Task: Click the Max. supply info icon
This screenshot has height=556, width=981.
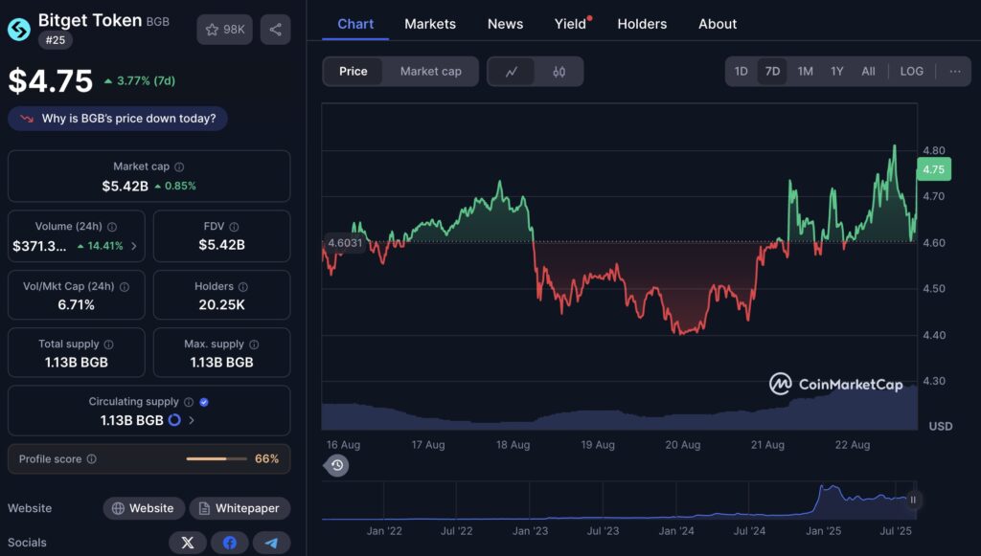Action: coord(254,345)
